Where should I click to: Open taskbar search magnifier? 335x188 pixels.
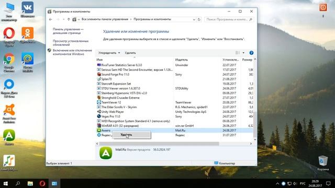[18, 183]
